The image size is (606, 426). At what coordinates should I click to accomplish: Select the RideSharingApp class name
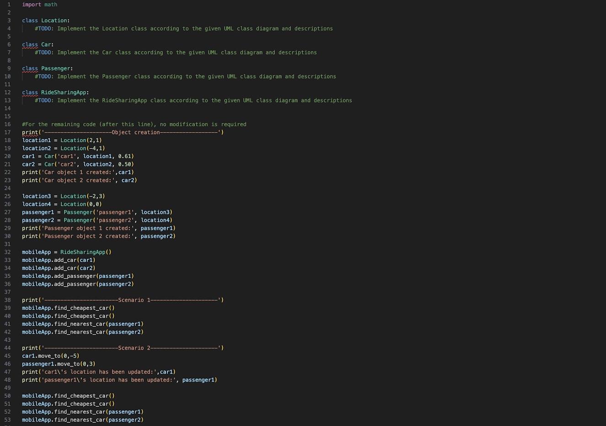(63, 92)
